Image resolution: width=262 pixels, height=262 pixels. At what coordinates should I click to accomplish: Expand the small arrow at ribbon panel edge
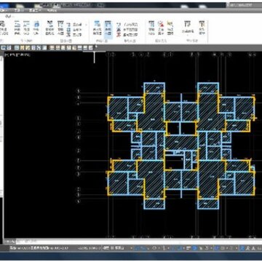tap(87, 25)
